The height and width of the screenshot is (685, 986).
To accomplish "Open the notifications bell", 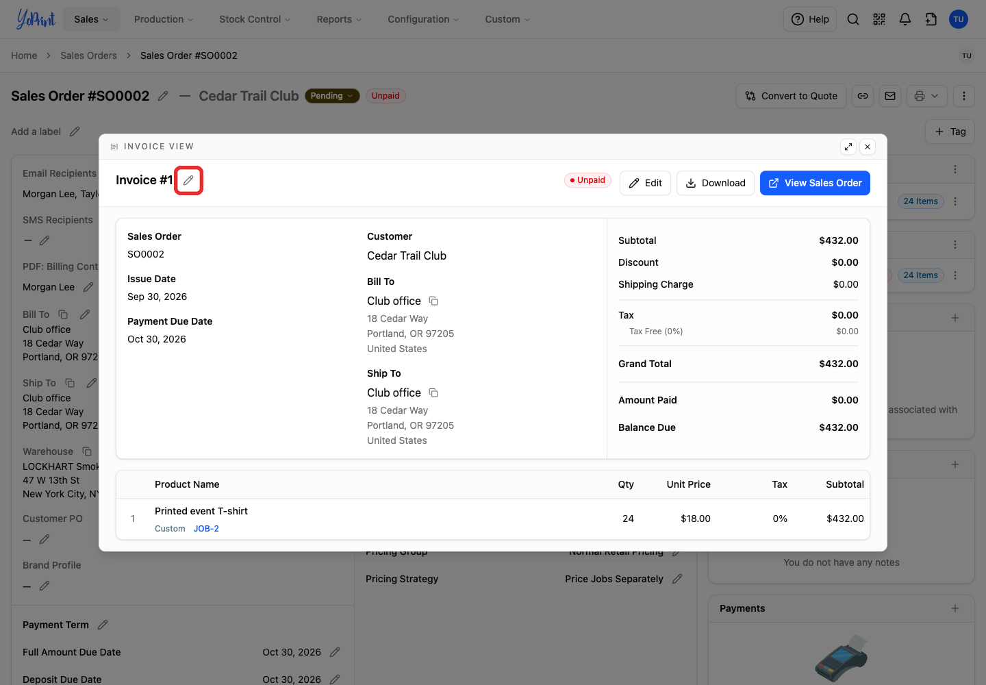I will pos(905,19).
